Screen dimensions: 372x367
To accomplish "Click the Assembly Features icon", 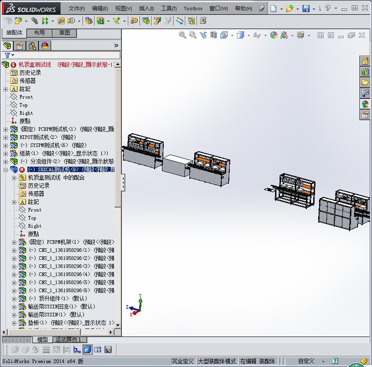I will point(101,21).
